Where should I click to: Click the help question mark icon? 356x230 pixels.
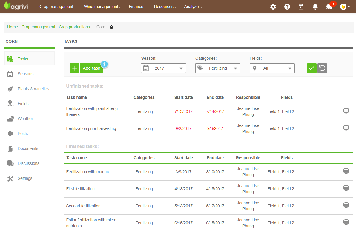(x=287, y=7)
